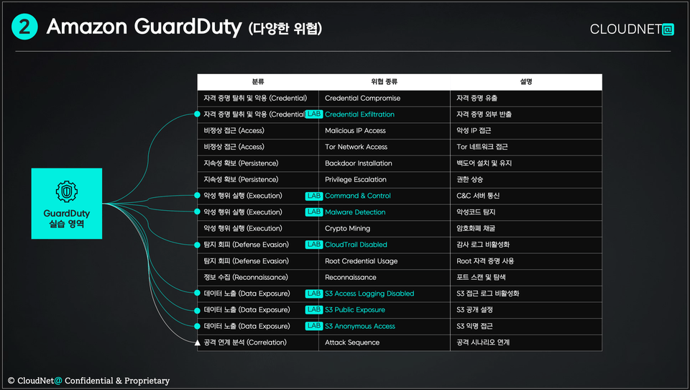
Task: Click cyan dot beside S3 Access Logging row
Action: coord(197,294)
